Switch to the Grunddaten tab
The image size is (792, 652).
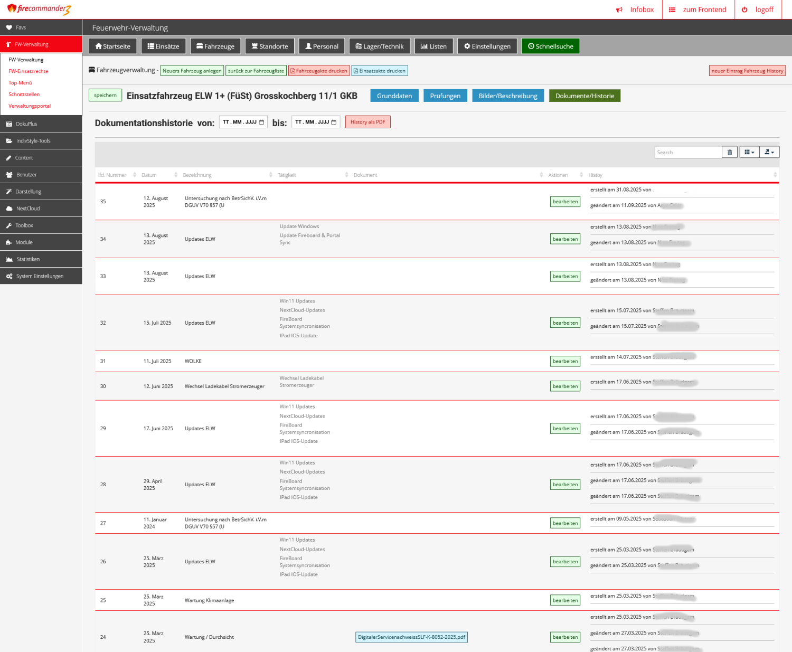click(394, 96)
